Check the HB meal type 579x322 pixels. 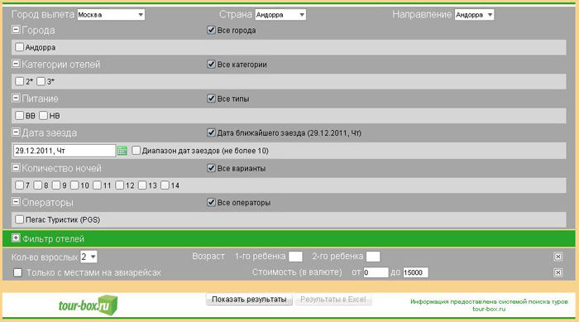[x=43, y=115]
